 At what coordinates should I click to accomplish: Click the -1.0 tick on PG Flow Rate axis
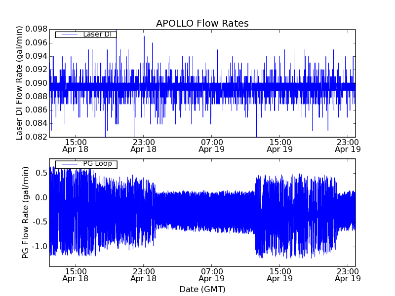pos(39,246)
